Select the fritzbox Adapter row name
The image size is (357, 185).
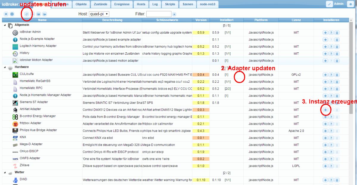click(31, 123)
